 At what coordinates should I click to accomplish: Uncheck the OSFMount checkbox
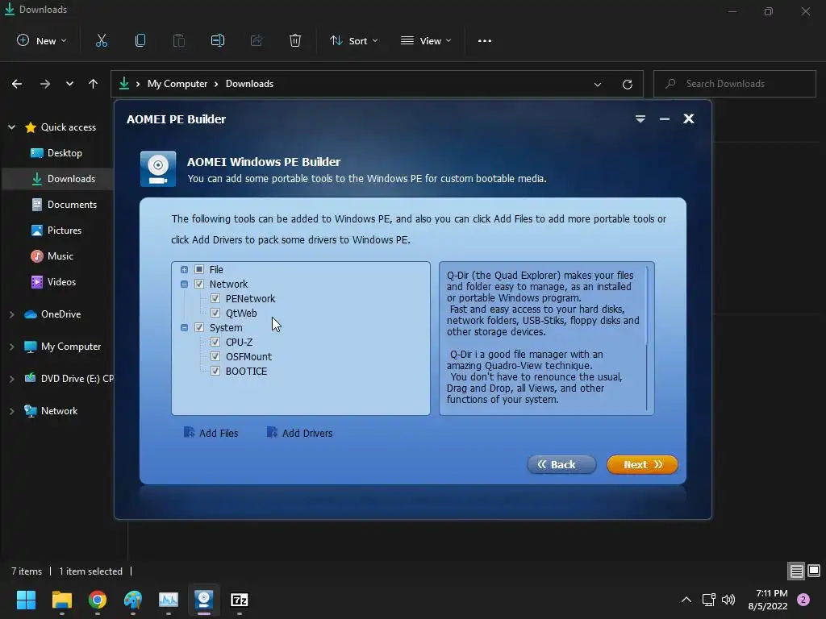point(215,356)
